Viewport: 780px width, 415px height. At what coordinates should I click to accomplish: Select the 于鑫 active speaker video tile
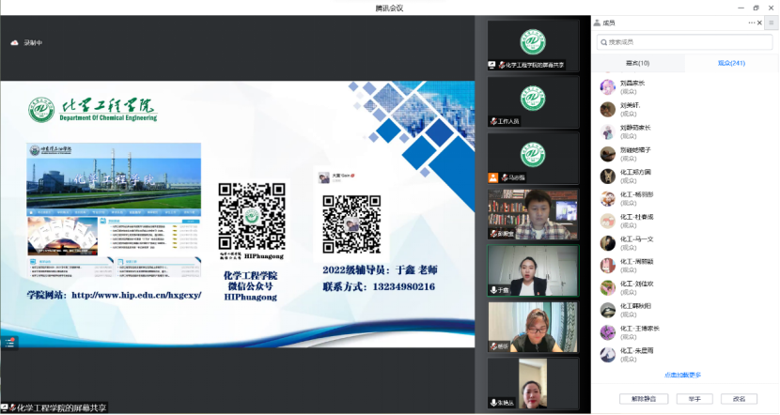[533, 270]
